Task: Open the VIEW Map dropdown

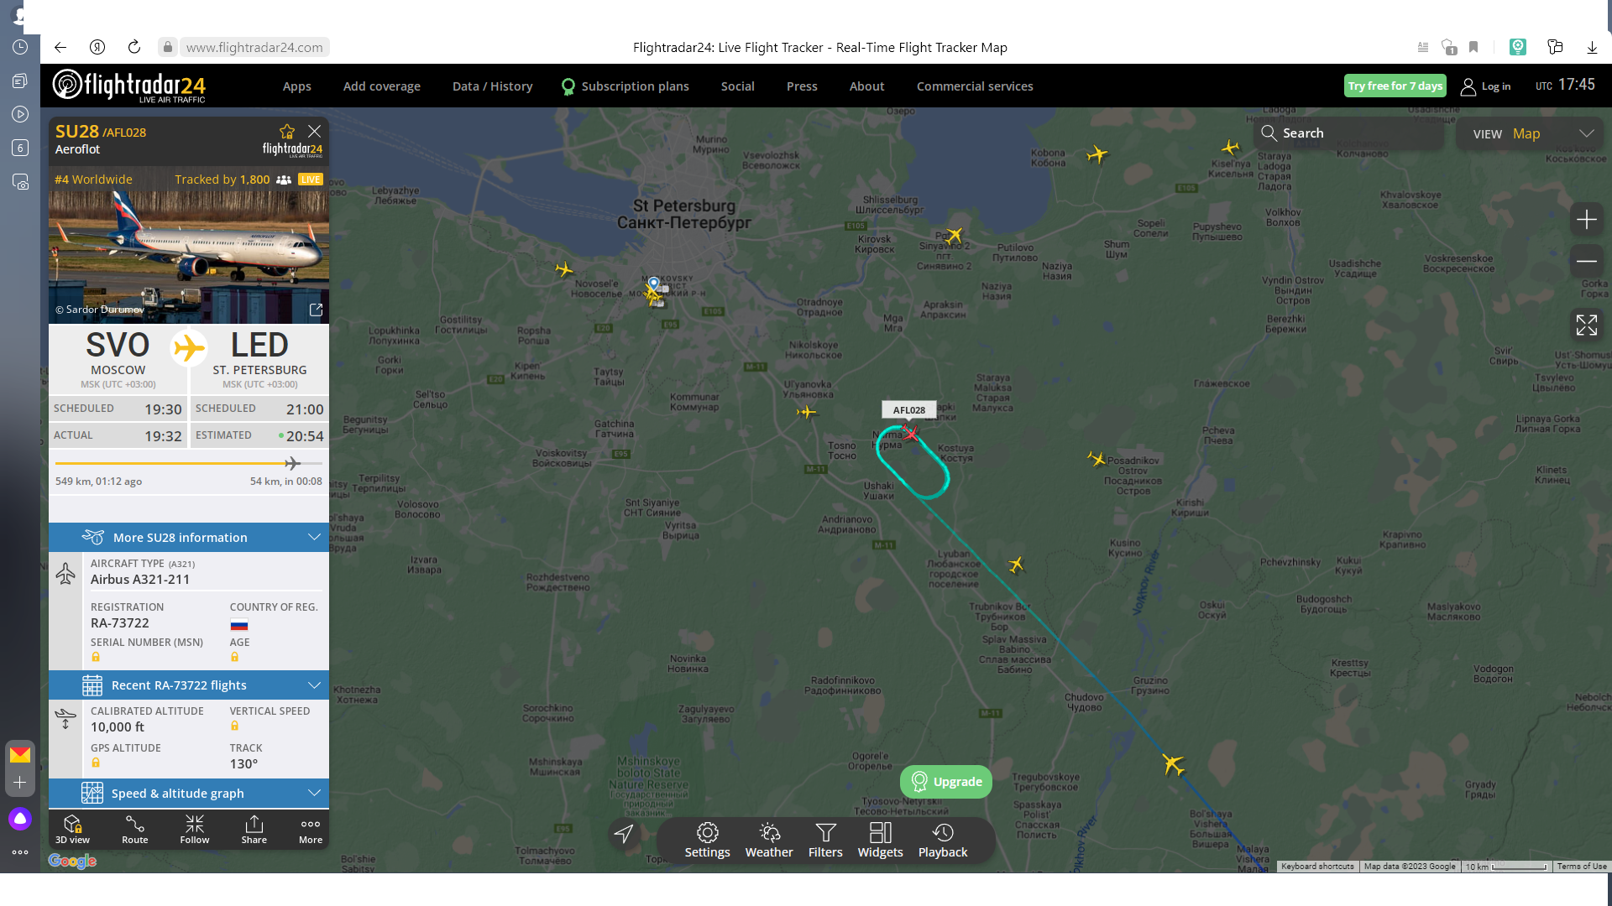Action: 1530,133
